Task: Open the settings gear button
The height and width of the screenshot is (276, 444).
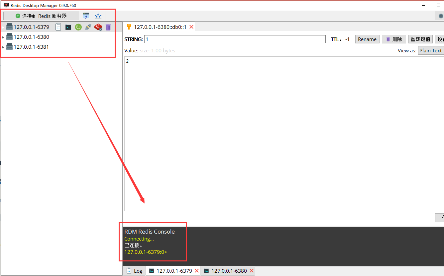Action: click(x=440, y=16)
